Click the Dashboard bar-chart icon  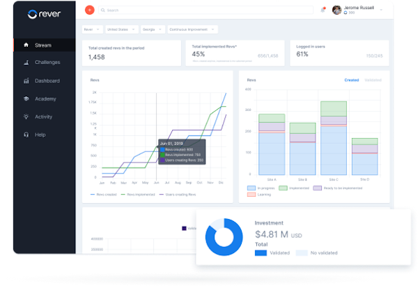coord(26,81)
